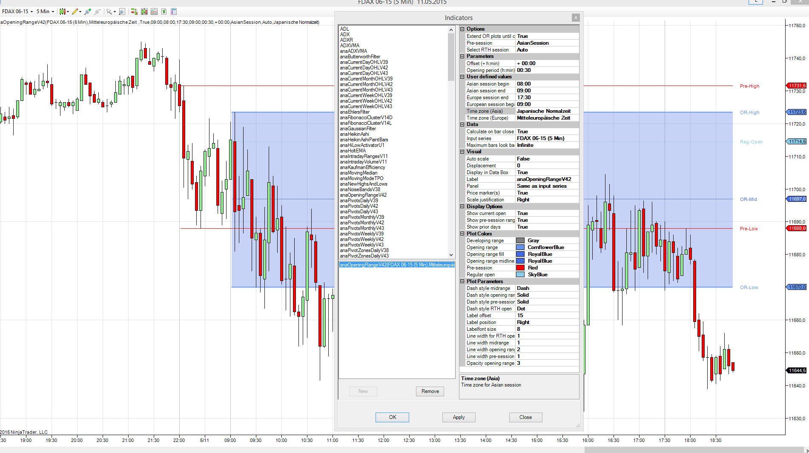Open the chart Properties icon
809x453 pixels.
point(174,11)
